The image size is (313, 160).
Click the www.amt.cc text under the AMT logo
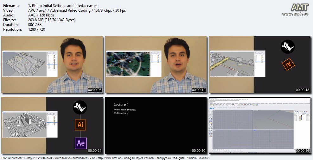tap(296, 14)
